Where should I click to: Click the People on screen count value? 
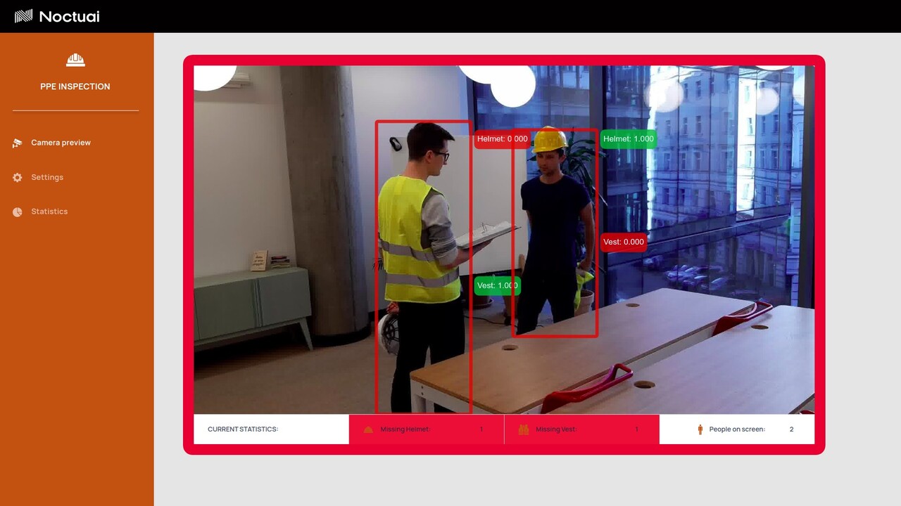(x=791, y=429)
